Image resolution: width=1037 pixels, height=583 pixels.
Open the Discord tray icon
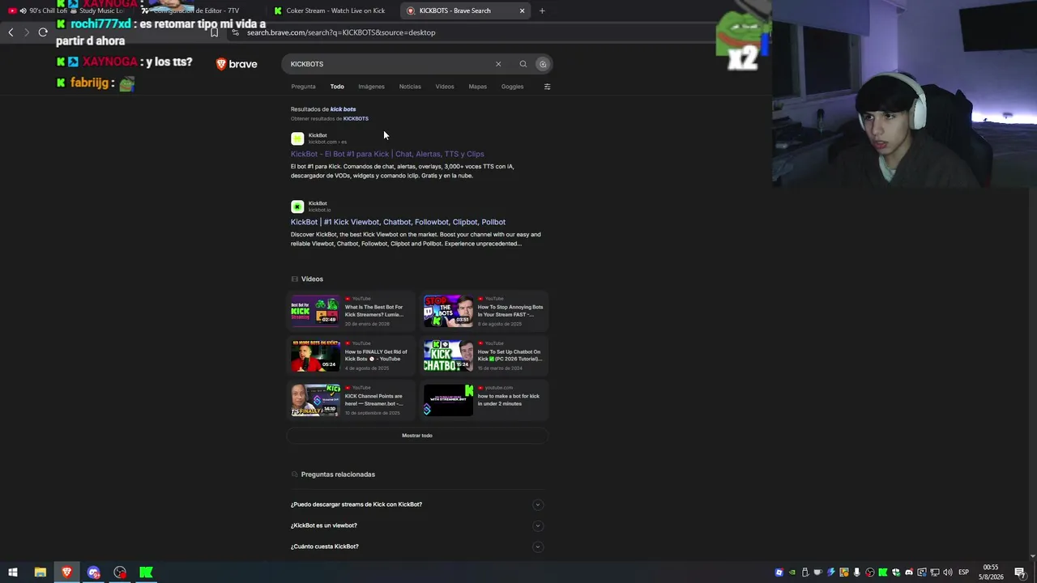(909, 572)
